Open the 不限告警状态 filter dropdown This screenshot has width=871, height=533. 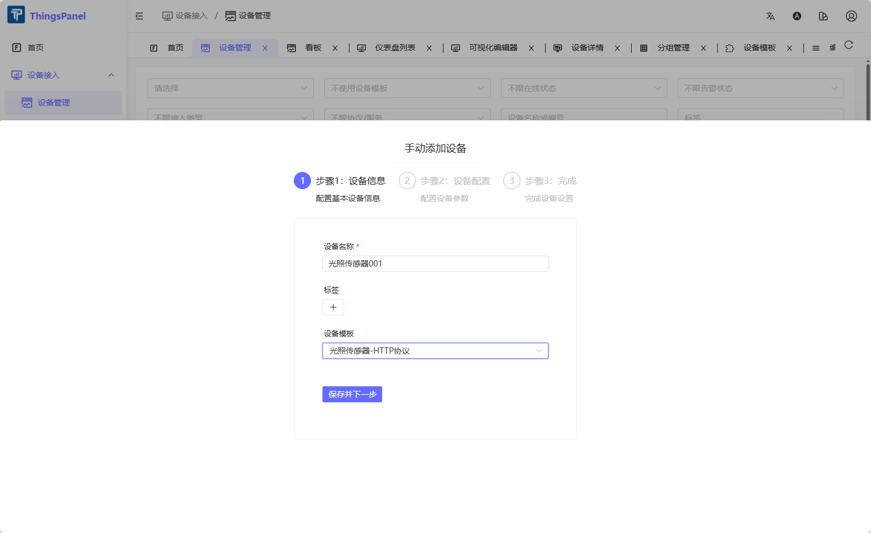[x=761, y=88]
